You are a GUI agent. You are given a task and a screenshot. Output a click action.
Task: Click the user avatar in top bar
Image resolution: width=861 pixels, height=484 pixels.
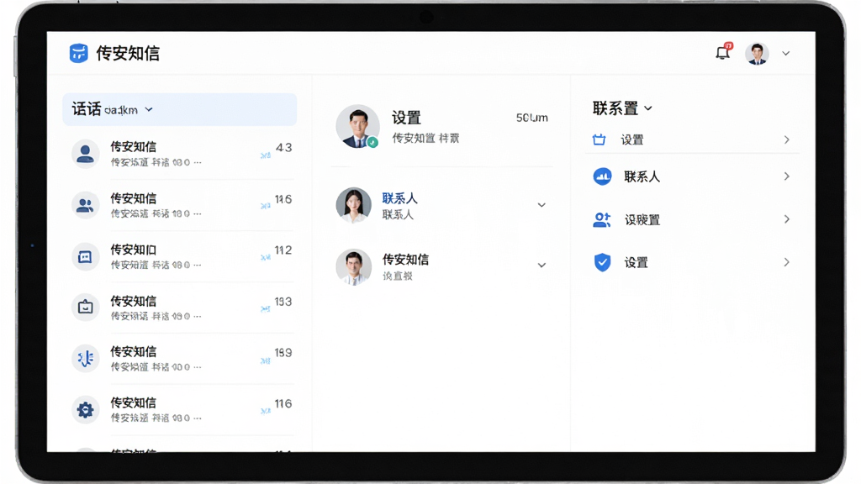[757, 53]
